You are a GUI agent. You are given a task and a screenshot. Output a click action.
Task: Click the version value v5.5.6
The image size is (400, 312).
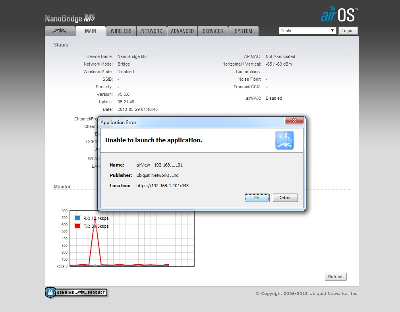pos(124,94)
